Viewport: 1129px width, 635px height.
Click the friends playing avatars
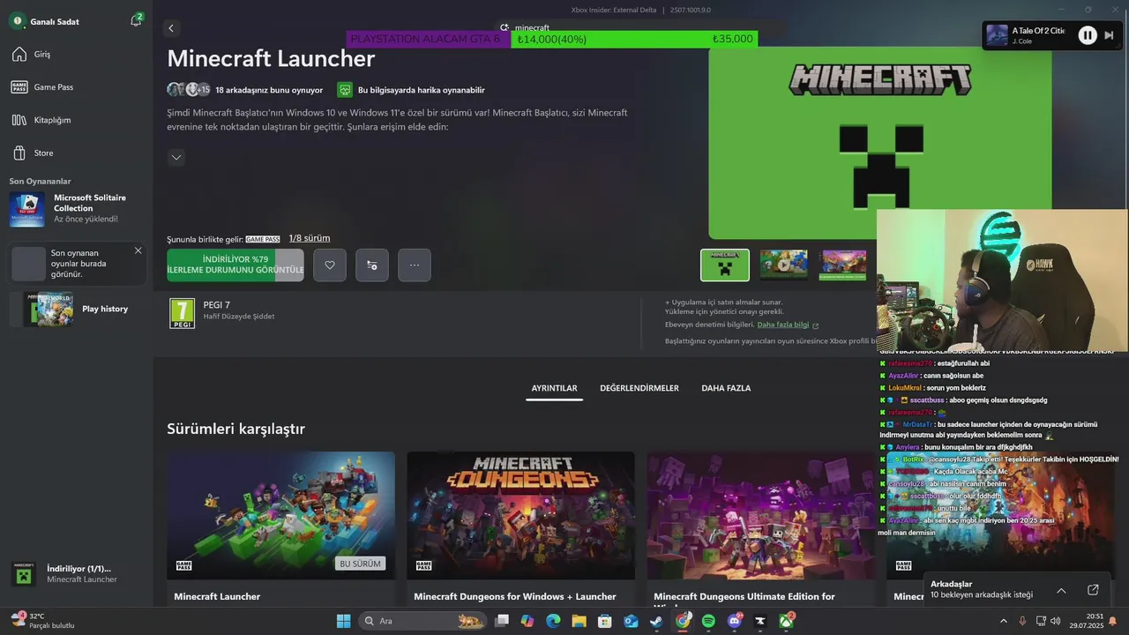189,90
